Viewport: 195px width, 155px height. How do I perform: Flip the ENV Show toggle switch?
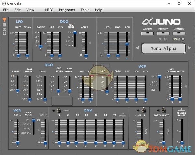click(59, 110)
